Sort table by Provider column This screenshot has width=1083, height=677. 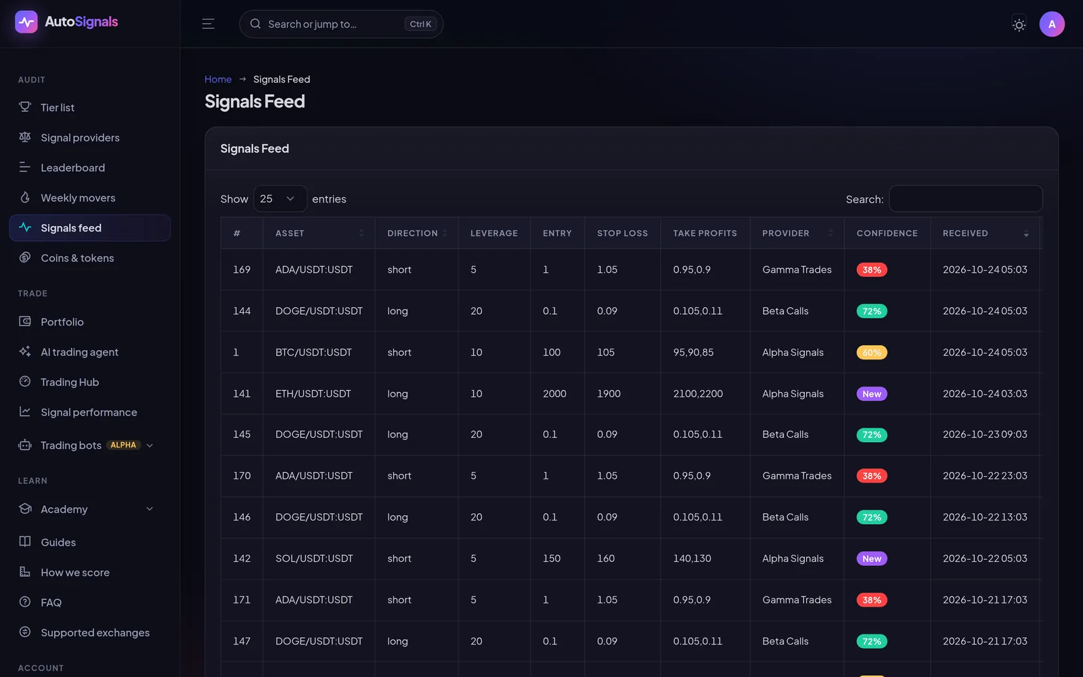797,233
